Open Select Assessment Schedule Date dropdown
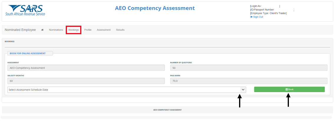Screen dimensions: 334x121 [x=124, y=90]
